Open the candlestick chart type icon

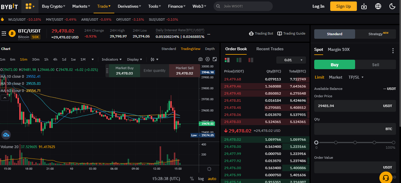click(153, 59)
